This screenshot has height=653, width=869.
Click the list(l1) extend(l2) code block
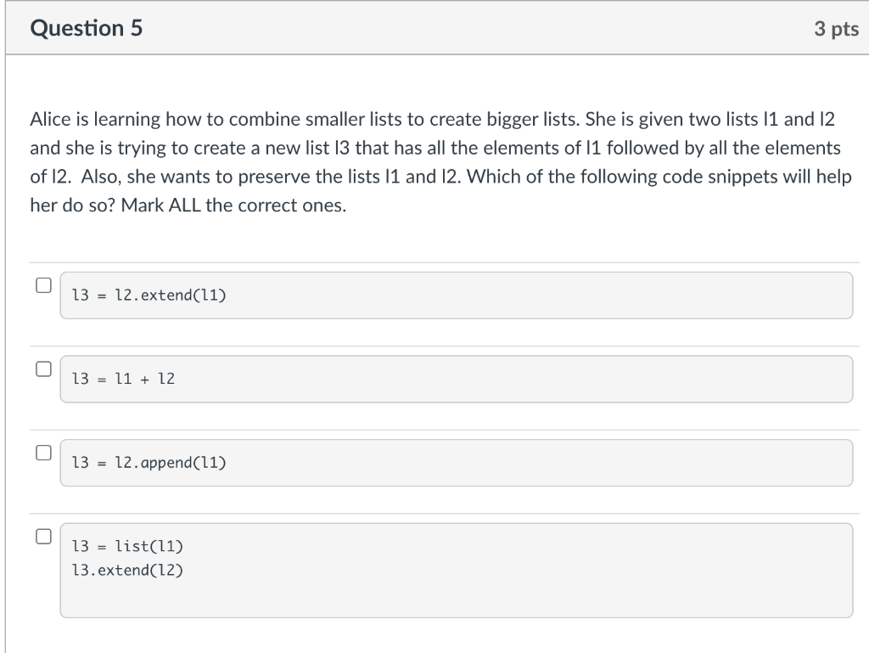click(x=457, y=569)
